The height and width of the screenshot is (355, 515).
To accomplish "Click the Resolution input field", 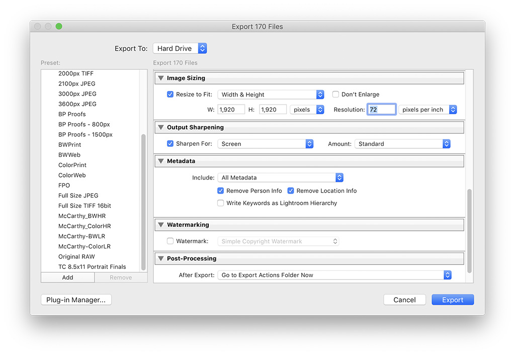I will point(381,110).
